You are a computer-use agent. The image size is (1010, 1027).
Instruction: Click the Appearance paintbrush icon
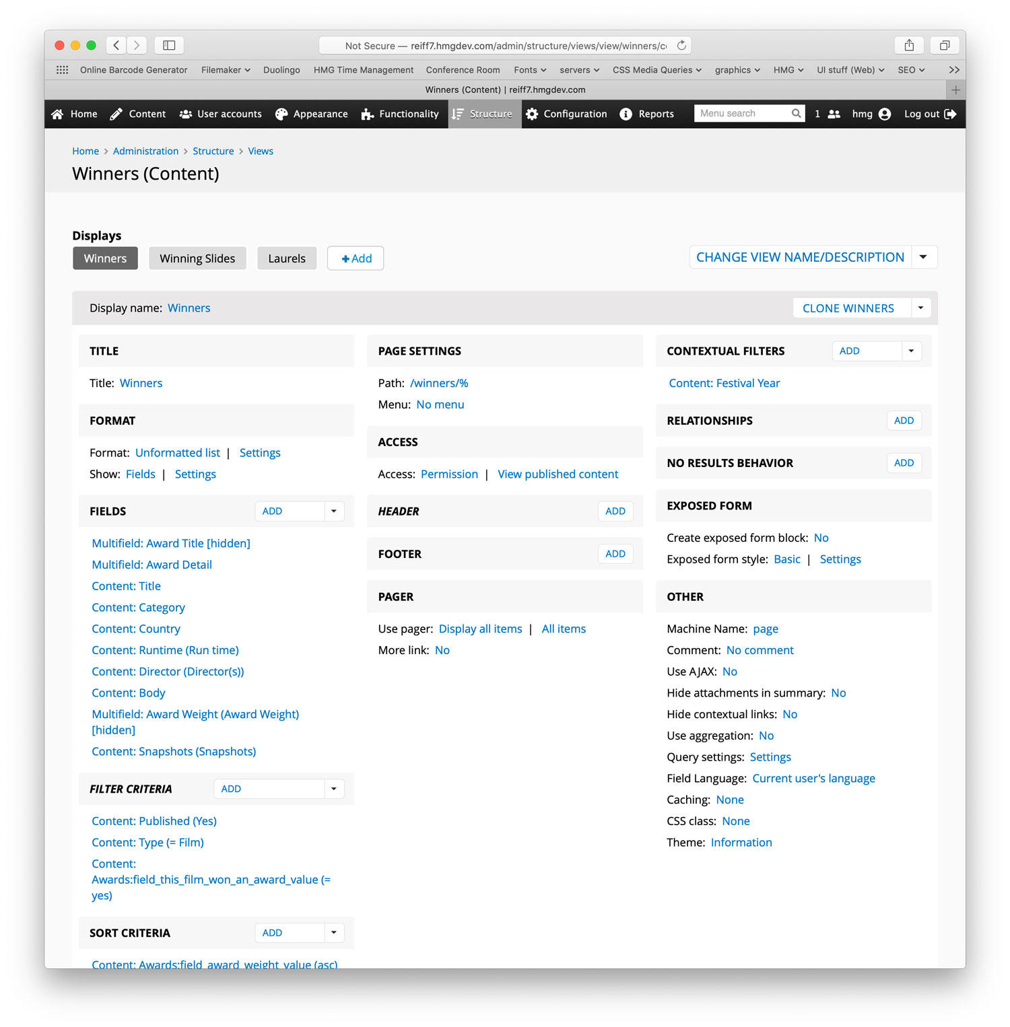281,114
